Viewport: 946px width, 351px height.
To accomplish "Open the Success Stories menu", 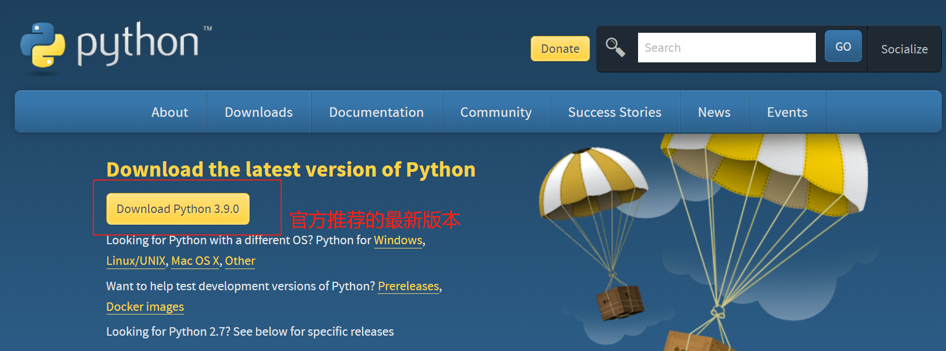I will click(x=615, y=112).
